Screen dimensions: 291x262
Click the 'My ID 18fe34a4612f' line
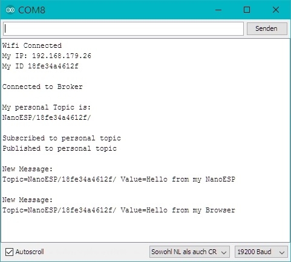click(41, 66)
